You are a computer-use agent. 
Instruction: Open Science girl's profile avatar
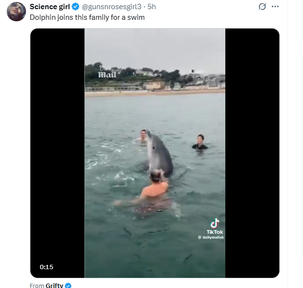(x=16, y=12)
